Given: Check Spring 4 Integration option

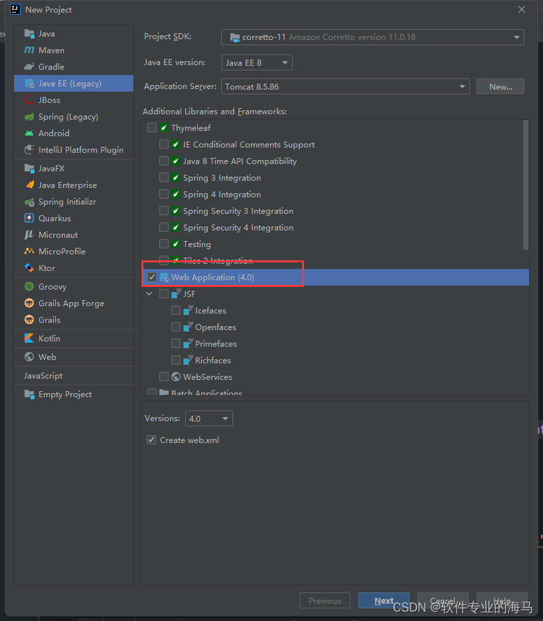Looking at the screenshot, I should [x=164, y=195].
